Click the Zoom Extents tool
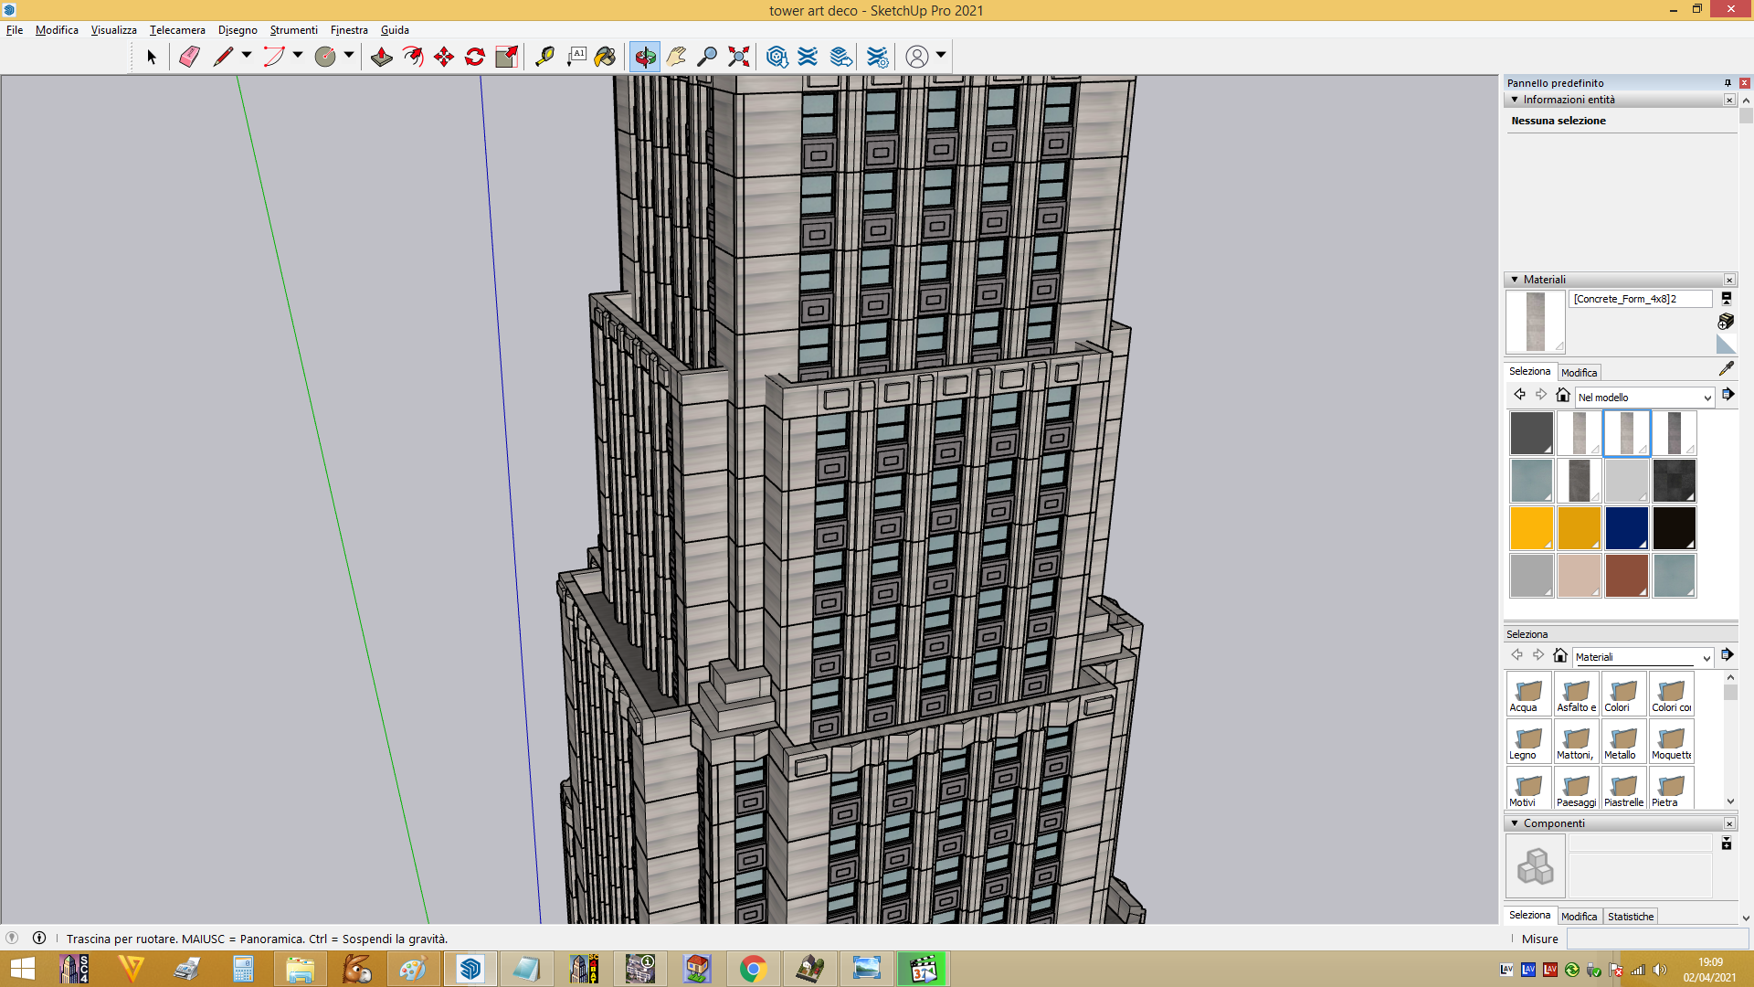 [x=739, y=57]
